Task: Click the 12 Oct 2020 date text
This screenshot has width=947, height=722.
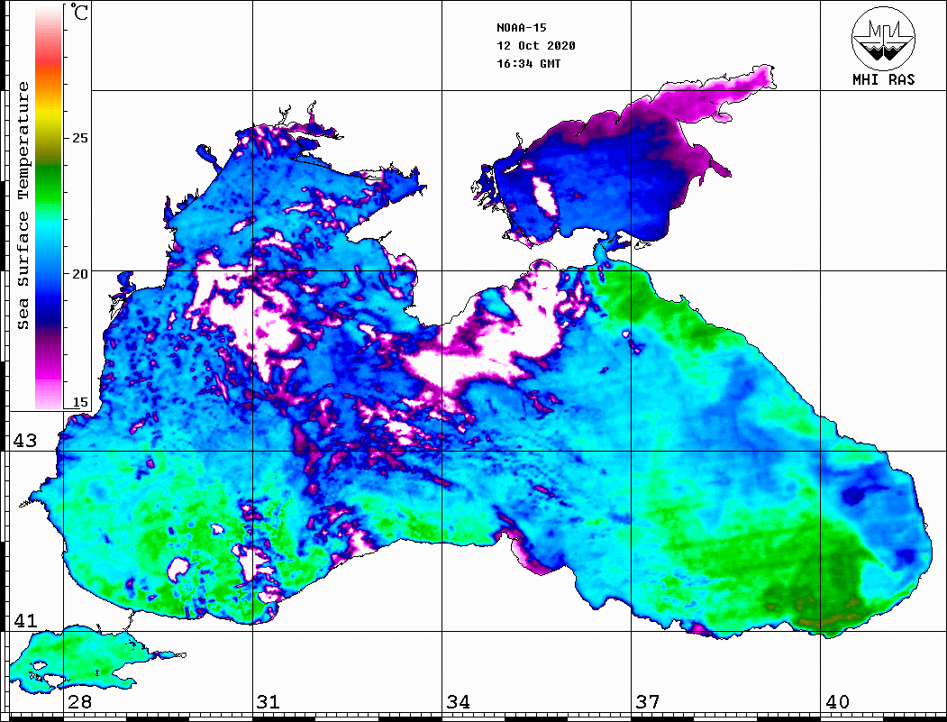Action: (x=535, y=45)
